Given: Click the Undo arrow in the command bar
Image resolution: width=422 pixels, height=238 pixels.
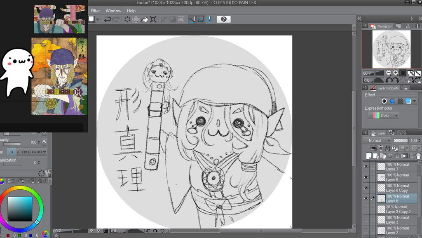Looking at the screenshot, I should tap(107, 19).
